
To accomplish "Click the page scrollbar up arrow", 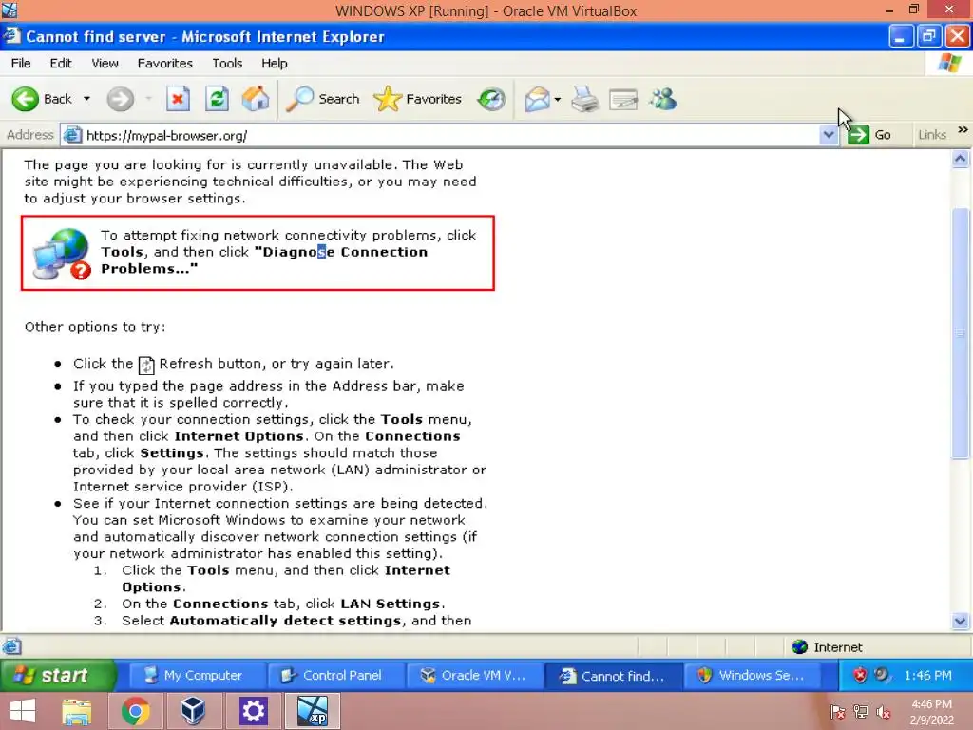I will tap(960, 159).
